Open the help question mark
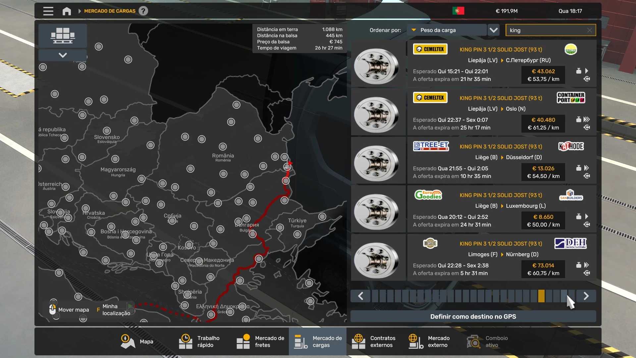Image resolution: width=636 pixels, height=358 pixels. tap(143, 11)
